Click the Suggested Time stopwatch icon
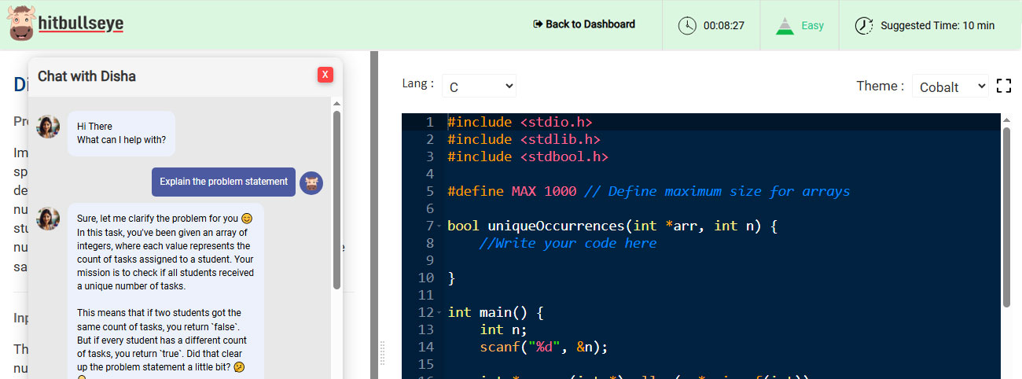The image size is (1022, 379). click(863, 25)
